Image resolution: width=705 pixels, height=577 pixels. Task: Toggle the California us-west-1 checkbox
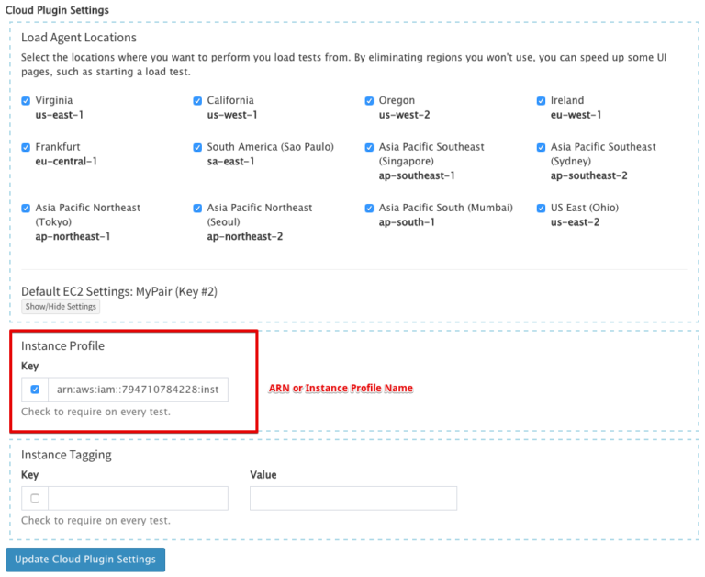click(x=197, y=101)
